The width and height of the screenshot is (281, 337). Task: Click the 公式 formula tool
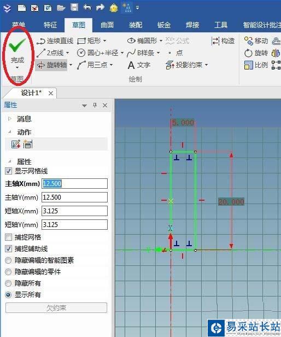pos(177,40)
